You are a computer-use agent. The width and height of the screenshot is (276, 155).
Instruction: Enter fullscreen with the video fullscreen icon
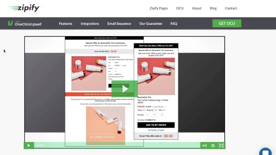pyautogui.click(x=221, y=146)
